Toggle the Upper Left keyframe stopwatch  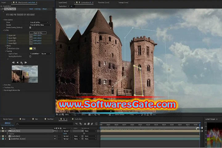click(x=7, y=35)
